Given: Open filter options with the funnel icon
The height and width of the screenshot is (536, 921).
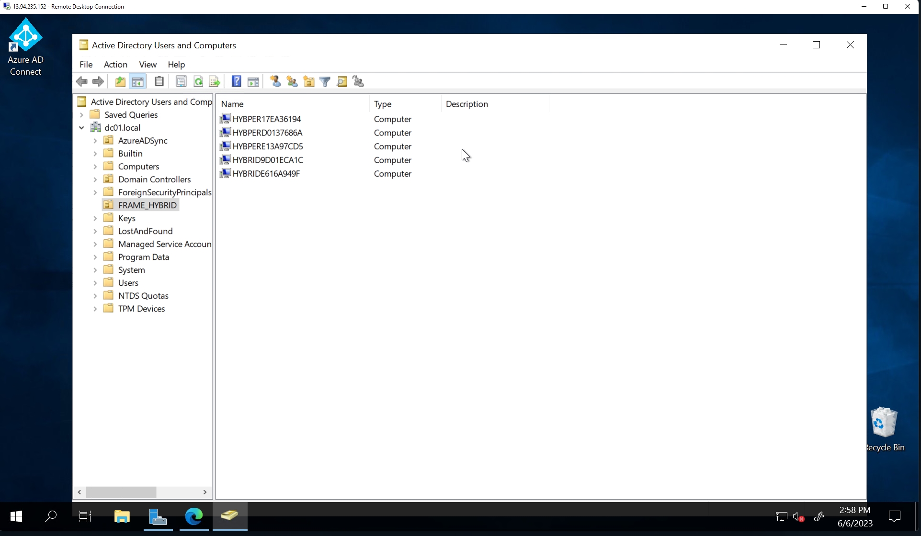Looking at the screenshot, I should 325,82.
